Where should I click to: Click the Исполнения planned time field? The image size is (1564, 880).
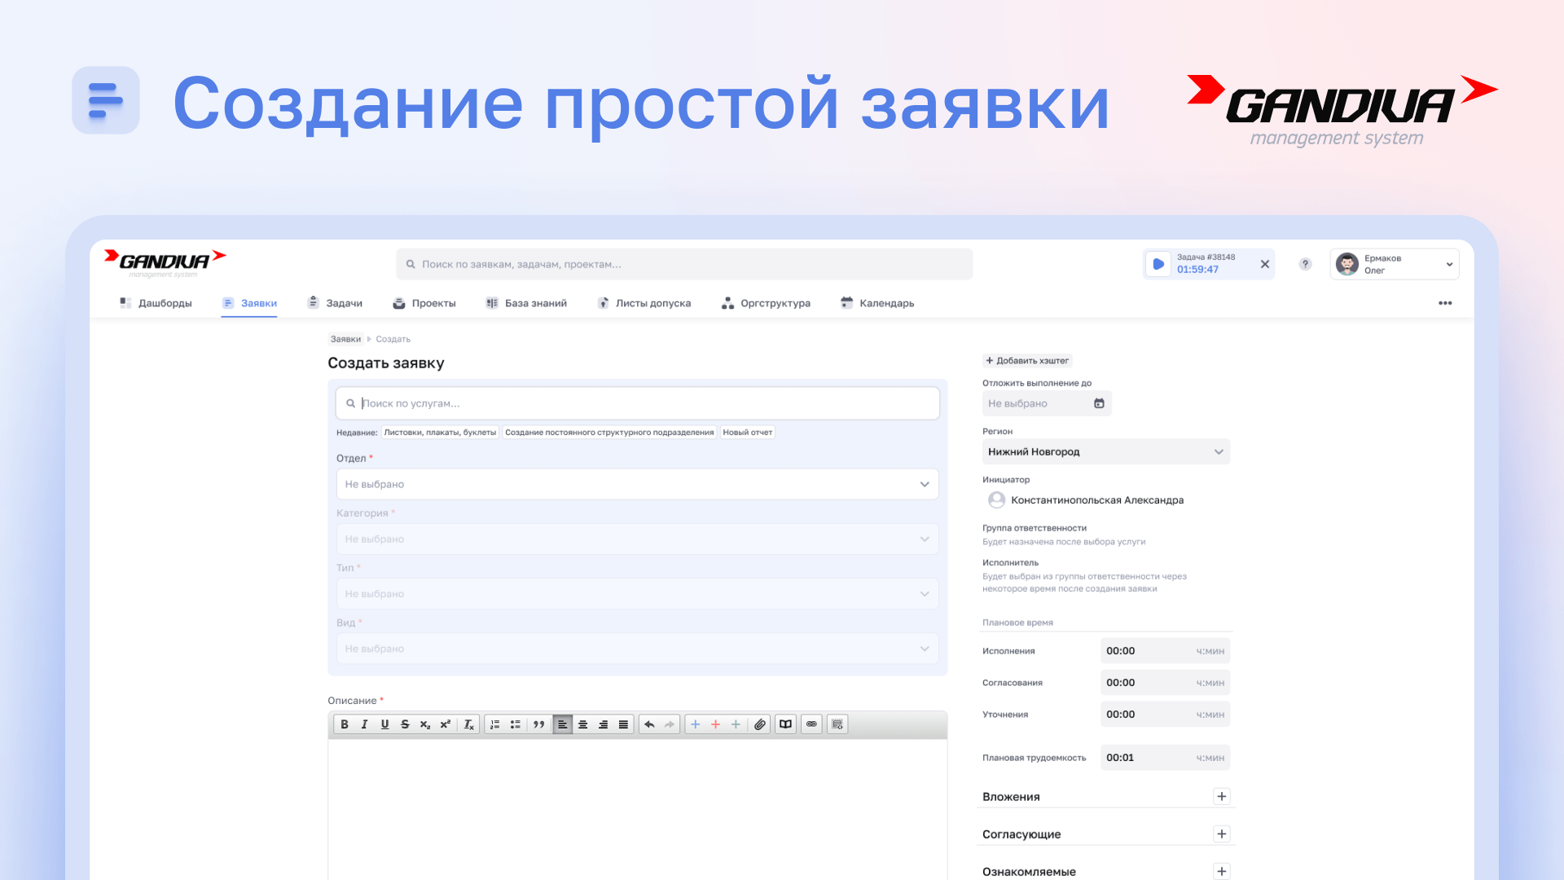[x=1165, y=651]
